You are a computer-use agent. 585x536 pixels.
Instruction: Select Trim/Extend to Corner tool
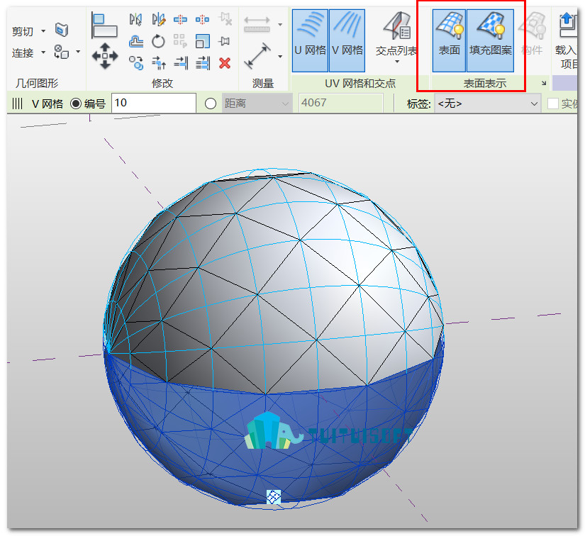coord(159,63)
